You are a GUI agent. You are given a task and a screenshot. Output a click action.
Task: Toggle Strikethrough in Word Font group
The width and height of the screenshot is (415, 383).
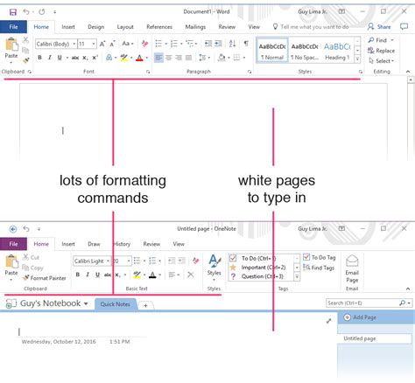[75, 58]
